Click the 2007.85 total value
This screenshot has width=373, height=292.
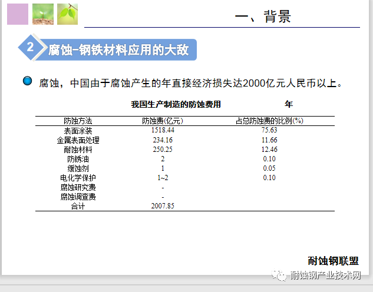(x=163, y=206)
